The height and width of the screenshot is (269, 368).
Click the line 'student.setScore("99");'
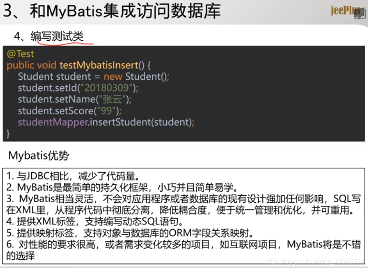70,111
